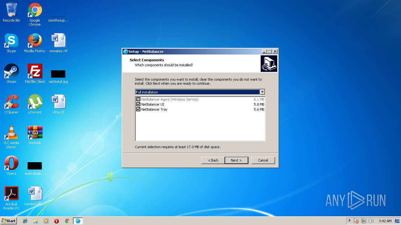The image size is (401, 225).
Task: Uncheck the NetBalancer Tray component
Action: 138,109
